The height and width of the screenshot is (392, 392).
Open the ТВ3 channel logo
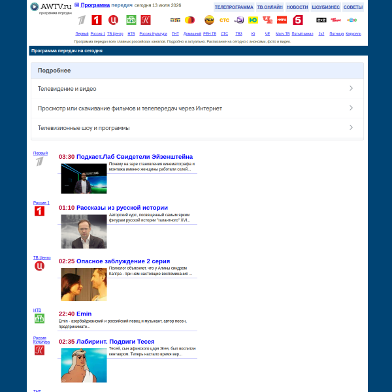[238, 20]
